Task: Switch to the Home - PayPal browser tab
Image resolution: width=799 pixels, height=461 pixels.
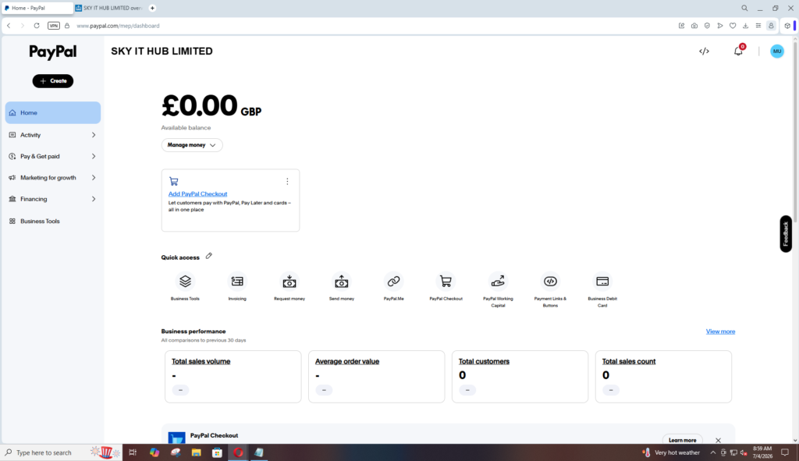Action: [37, 8]
